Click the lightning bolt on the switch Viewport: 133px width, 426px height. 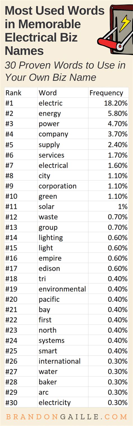click(x=123, y=23)
